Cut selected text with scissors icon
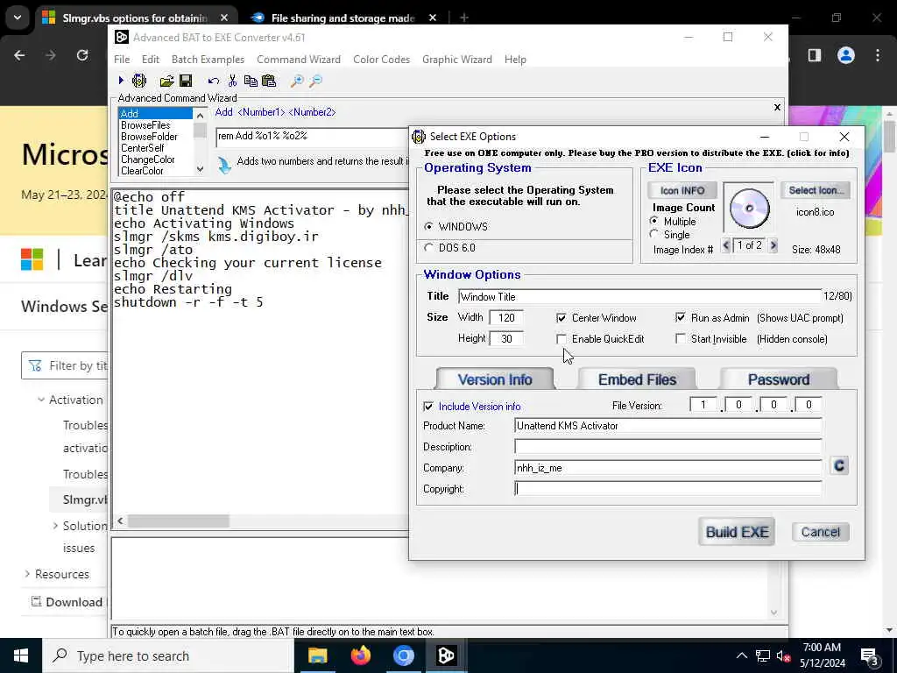The width and height of the screenshot is (897, 673). click(x=232, y=81)
